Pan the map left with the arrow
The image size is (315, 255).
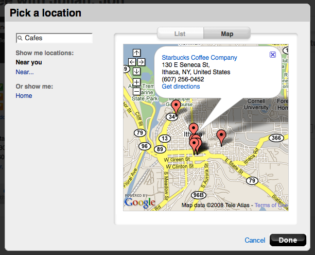[132, 62]
